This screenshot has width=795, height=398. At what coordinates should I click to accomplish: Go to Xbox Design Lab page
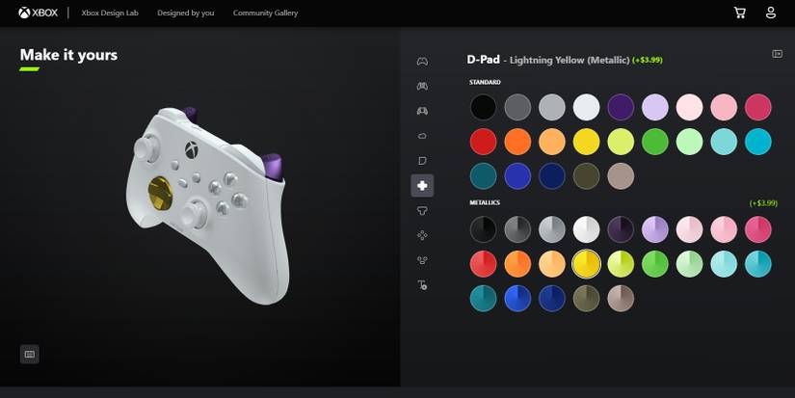(x=110, y=13)
